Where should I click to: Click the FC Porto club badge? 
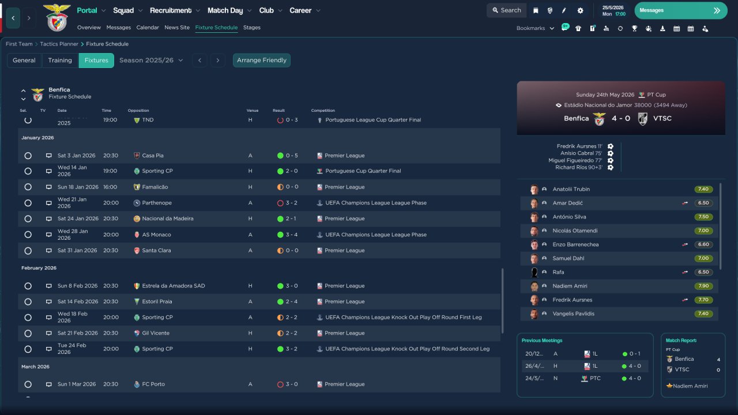[137, 384]
